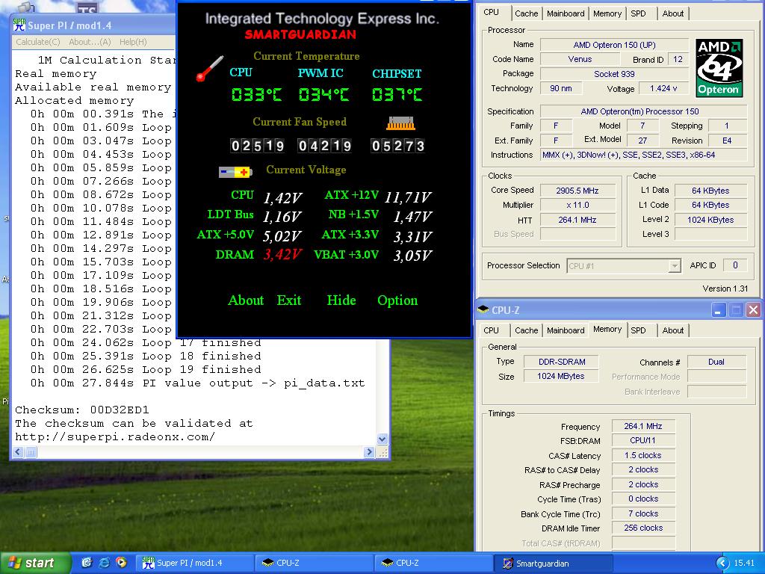Minimize the lower CPU-Z window

click(719, 310)
